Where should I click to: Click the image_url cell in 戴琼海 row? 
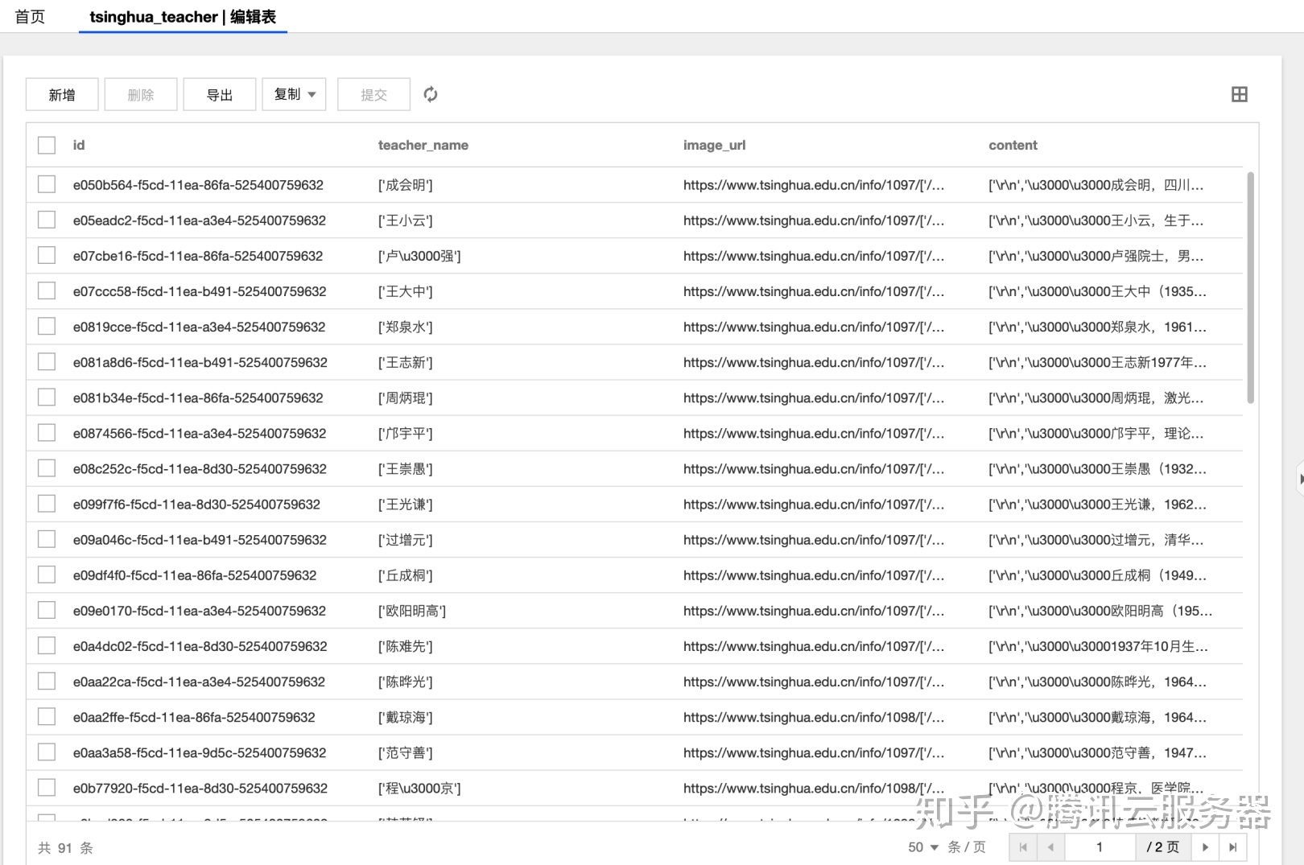tap(814, 717)
